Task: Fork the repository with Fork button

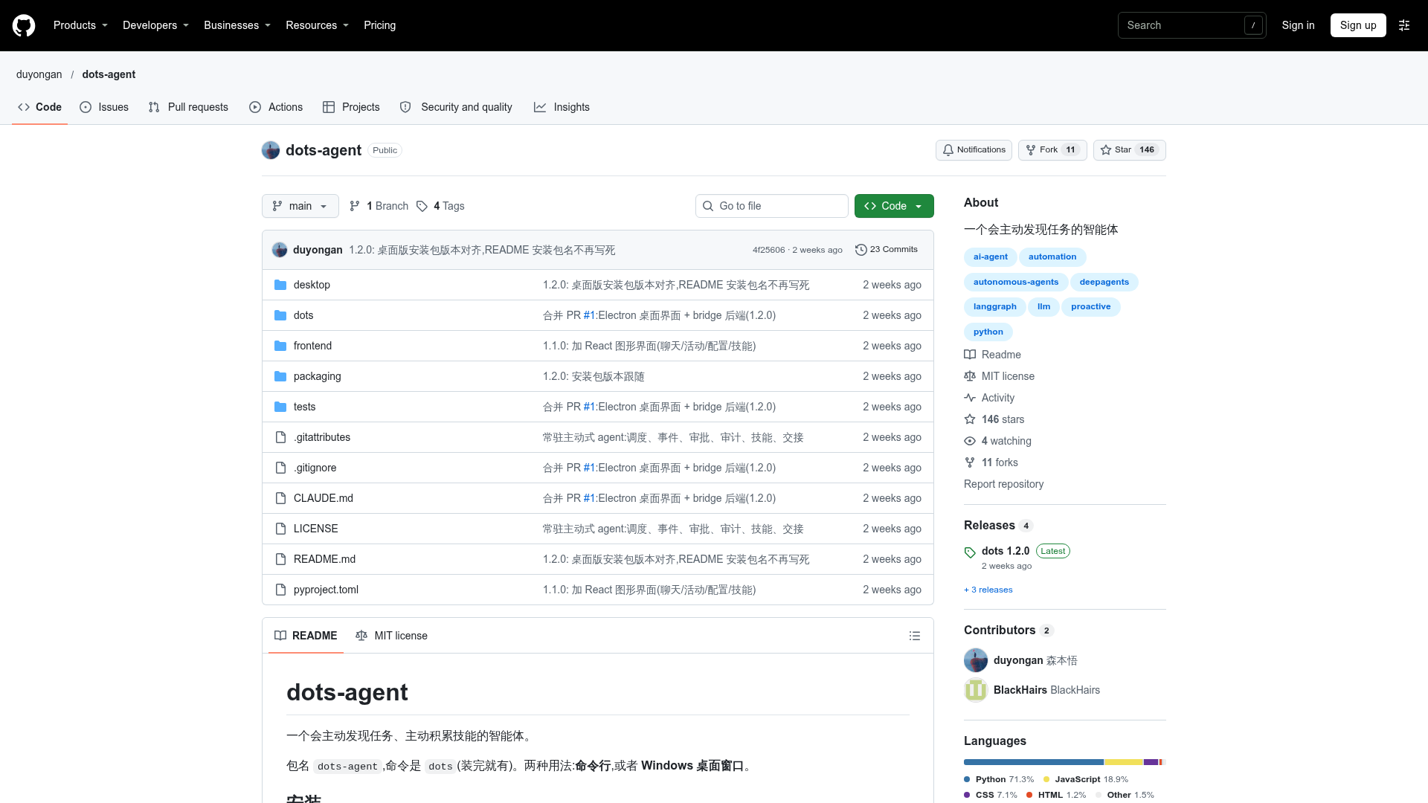Action: (1052, 150)
